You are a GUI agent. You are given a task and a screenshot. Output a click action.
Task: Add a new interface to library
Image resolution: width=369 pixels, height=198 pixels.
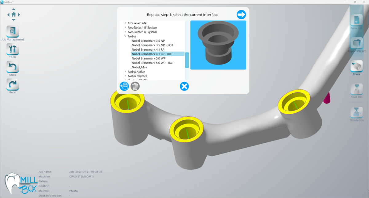point(124,86)
